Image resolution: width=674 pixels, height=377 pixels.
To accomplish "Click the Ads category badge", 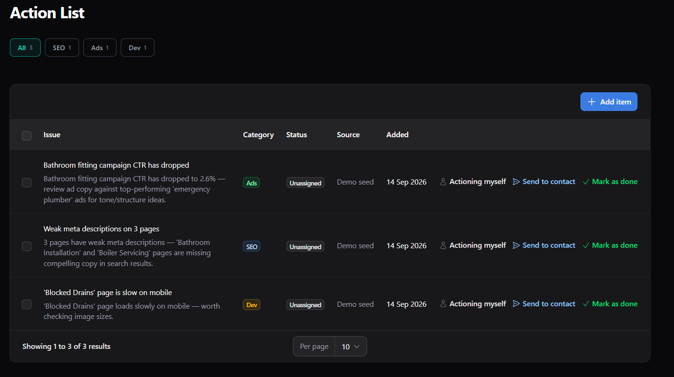I will [251, 183].
